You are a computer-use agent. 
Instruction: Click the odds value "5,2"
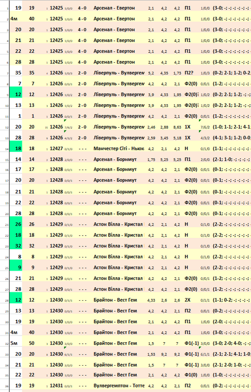point(151,73)
